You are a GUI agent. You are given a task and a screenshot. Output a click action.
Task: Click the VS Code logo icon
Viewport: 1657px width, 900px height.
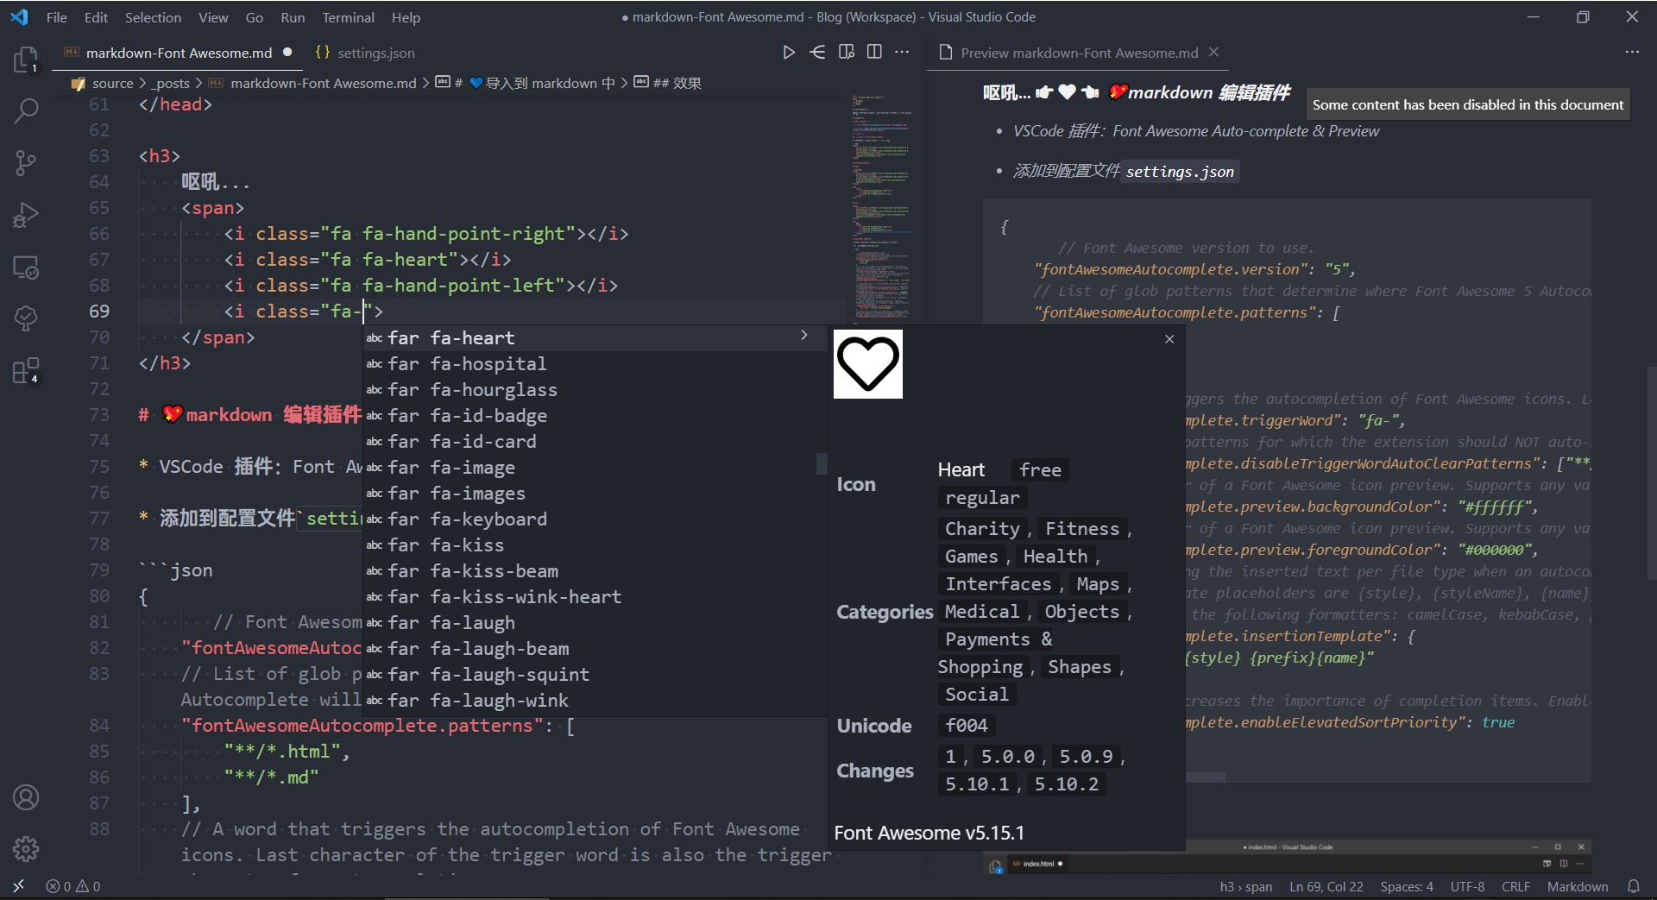pos(19,17)
